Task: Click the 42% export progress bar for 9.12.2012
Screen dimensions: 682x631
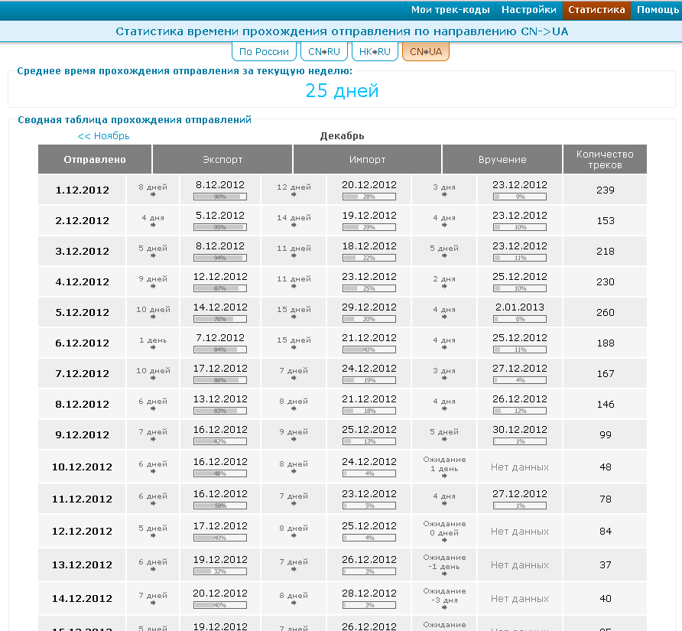Action: (220, 441)
